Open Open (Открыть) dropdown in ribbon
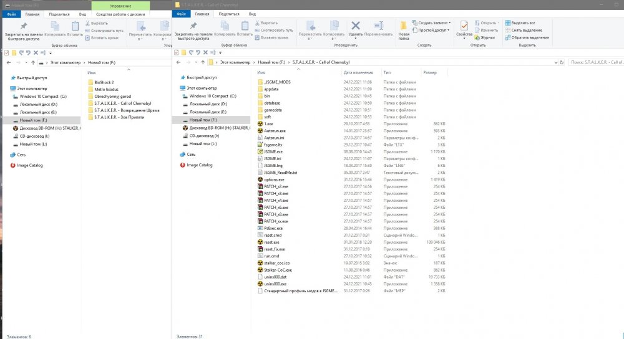Image resolution: width=624 pixels, height=339 pixels. tap(487, 23)
